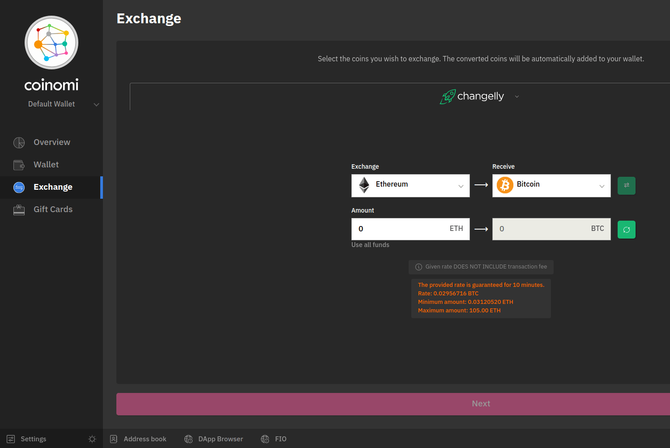670x448 pixels.
Task: Swap exchange direction with green arrows icon
Action: (626, 185)
